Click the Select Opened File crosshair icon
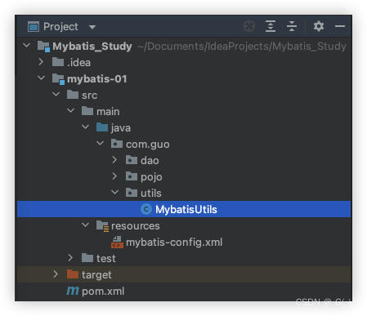 pyautogui.click(x=249, y=26)
